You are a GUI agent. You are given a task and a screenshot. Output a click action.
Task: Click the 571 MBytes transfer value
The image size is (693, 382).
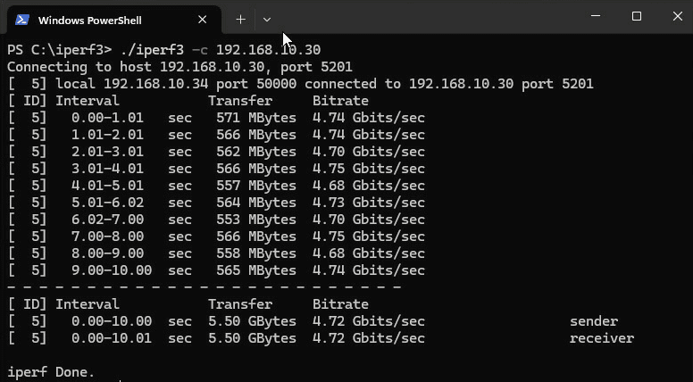click(256, 118)
